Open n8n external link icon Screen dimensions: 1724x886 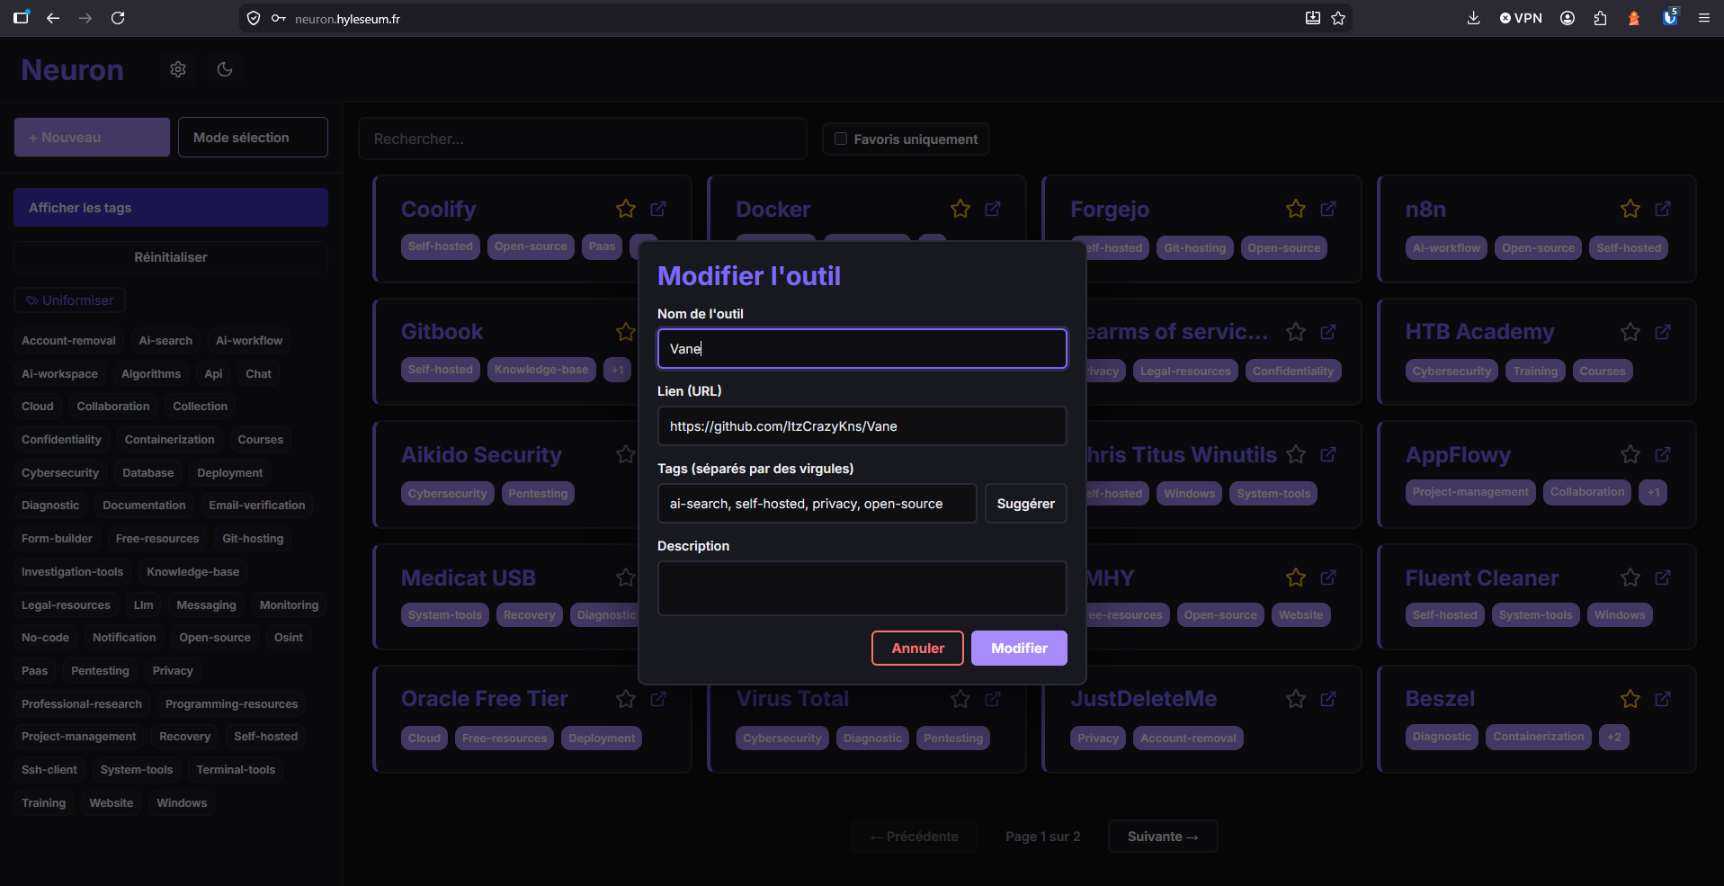[x=1663, y=209]
